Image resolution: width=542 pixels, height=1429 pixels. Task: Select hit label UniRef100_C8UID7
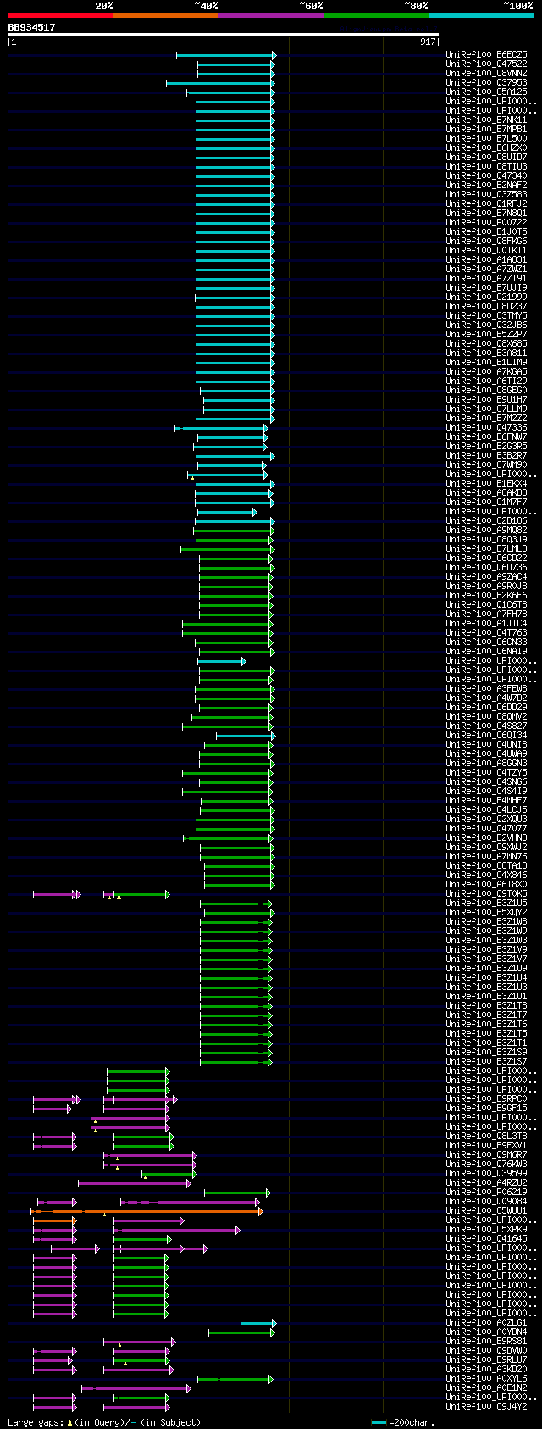486,158
